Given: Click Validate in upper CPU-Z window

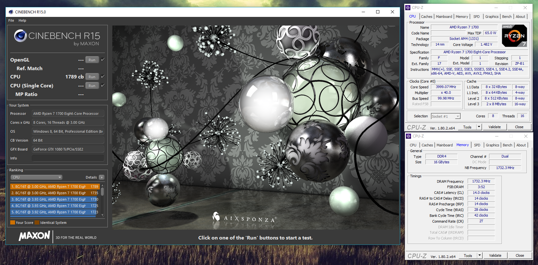Looking at the screenshot, I should click(494, 127).
